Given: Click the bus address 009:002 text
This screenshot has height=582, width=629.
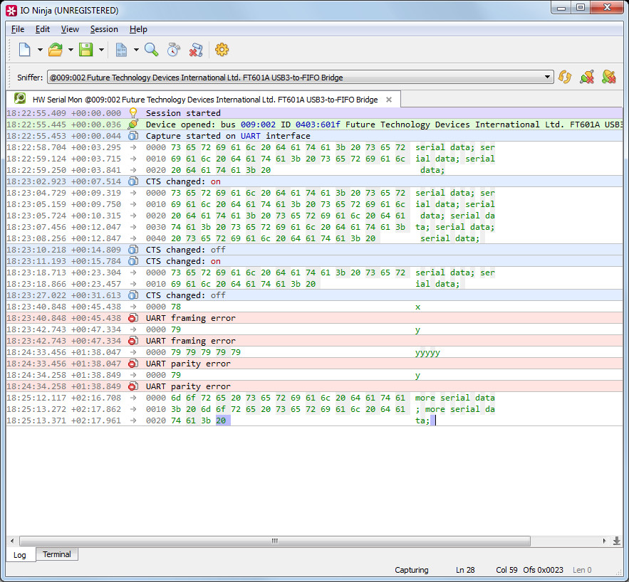Looking at the screenshot, I should tap(258, 125).
